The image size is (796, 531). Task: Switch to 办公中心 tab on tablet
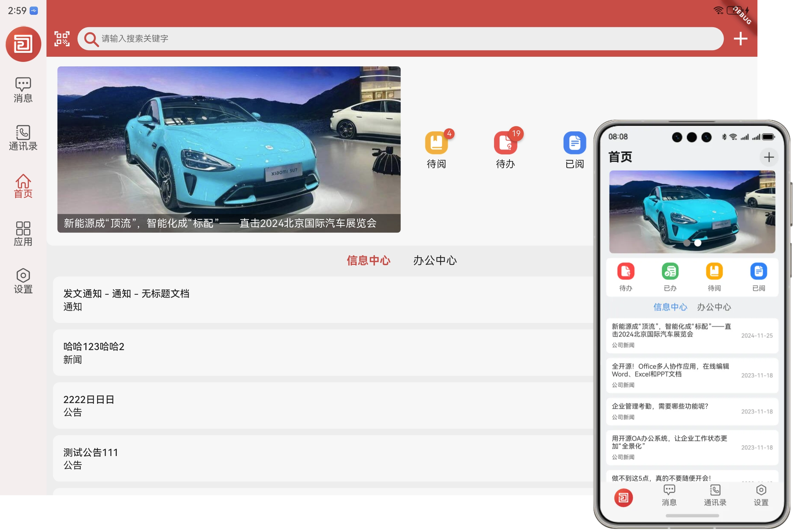435,260
